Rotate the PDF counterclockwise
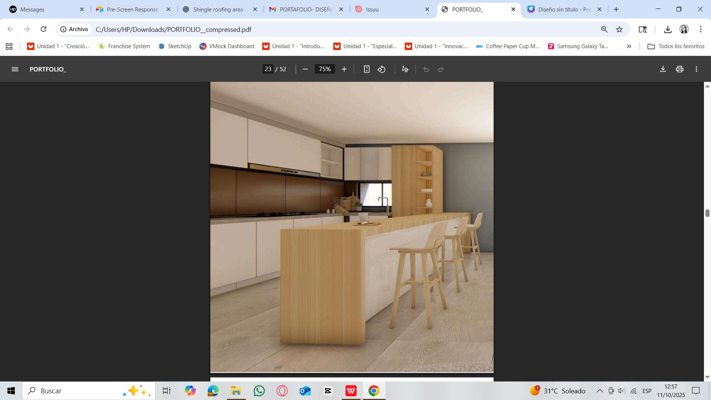Screen dimensions: 711x400 point(382,69)
